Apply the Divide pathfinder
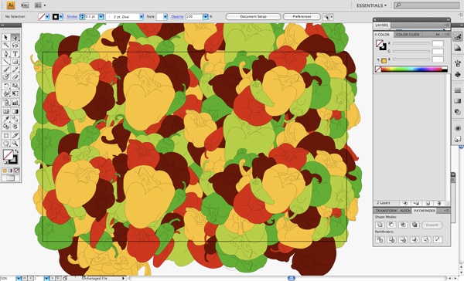This screenshot has width=464, height=281. pyautogui.click(x=380, y=239)
